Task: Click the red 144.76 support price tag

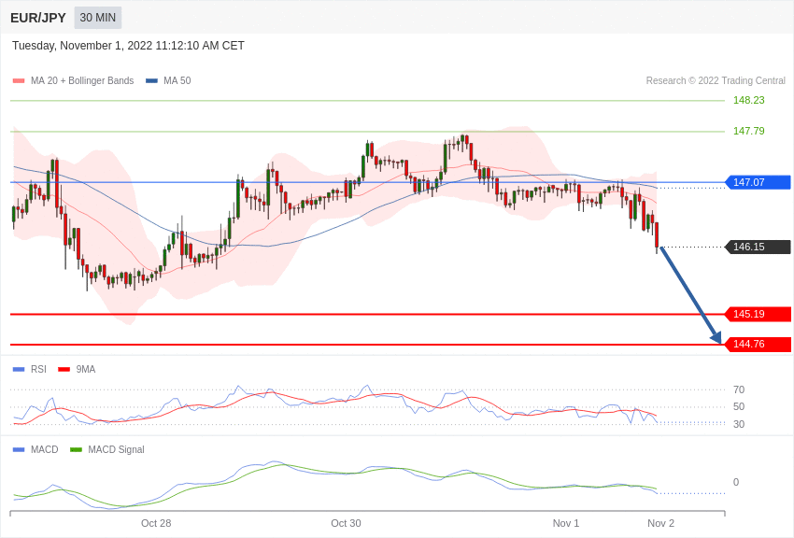Action: tap(759, 344)
